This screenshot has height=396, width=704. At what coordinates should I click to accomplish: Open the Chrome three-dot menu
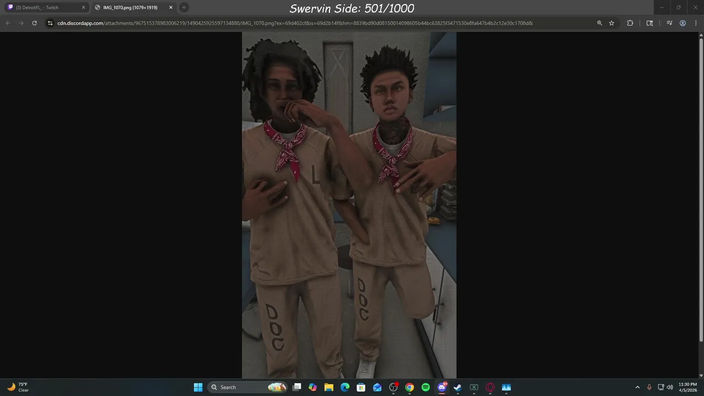[x=695, y=23]
